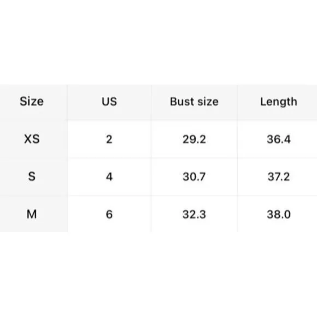Image resolution: width=317 pixels, height=317 pixels.
Task: Click blank area above the size table
Action: (x=158, y=43)
